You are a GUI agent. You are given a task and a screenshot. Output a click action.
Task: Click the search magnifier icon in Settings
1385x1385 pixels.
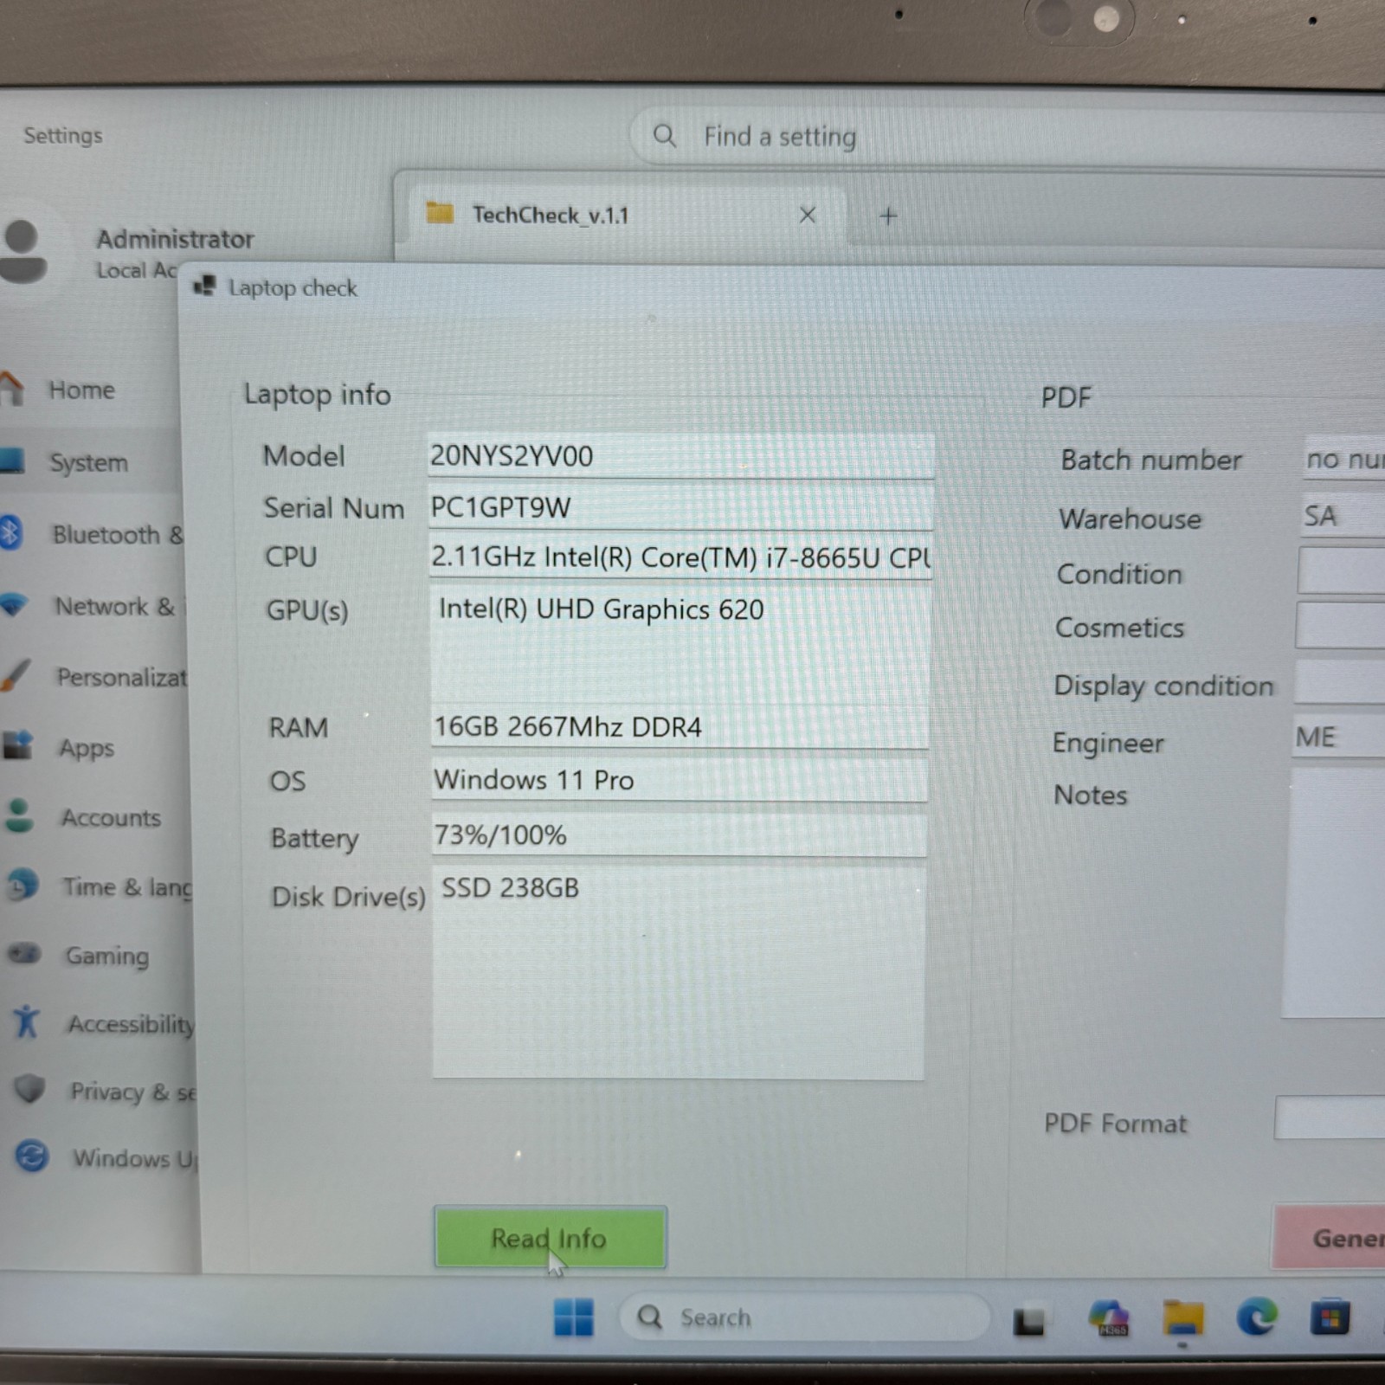[664, 135]
